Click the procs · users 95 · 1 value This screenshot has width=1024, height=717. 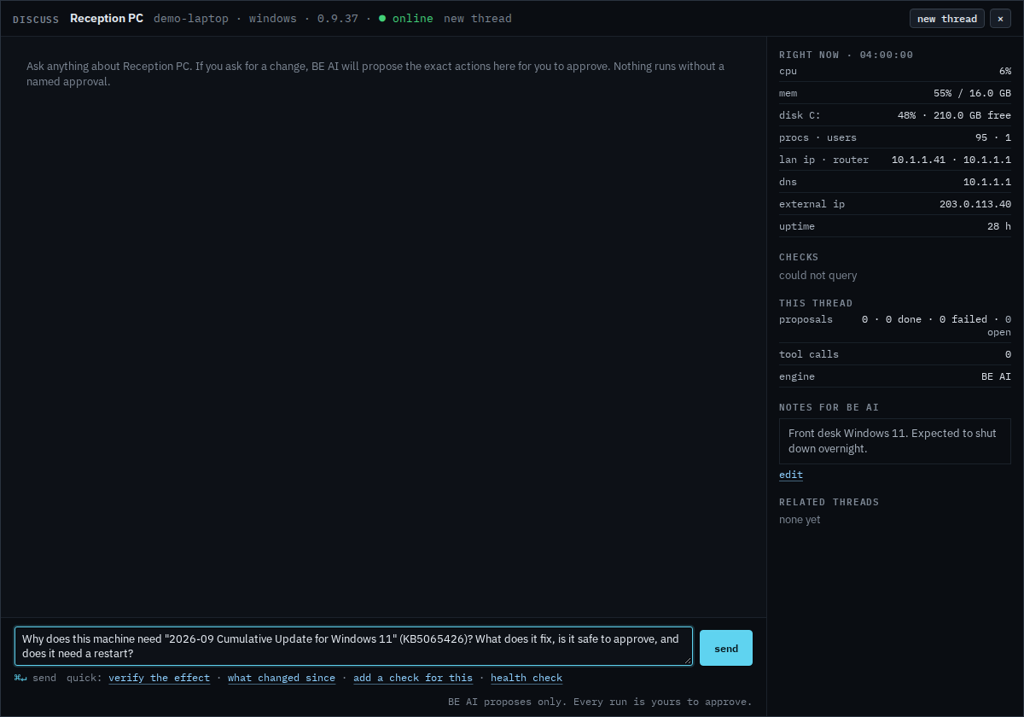993,137
